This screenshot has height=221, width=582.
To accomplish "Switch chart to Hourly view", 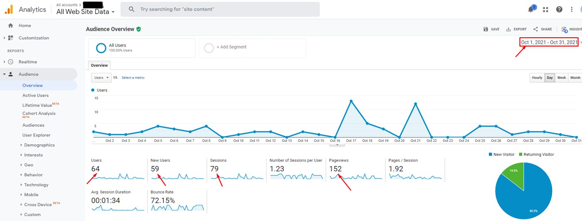I will 537,78.
